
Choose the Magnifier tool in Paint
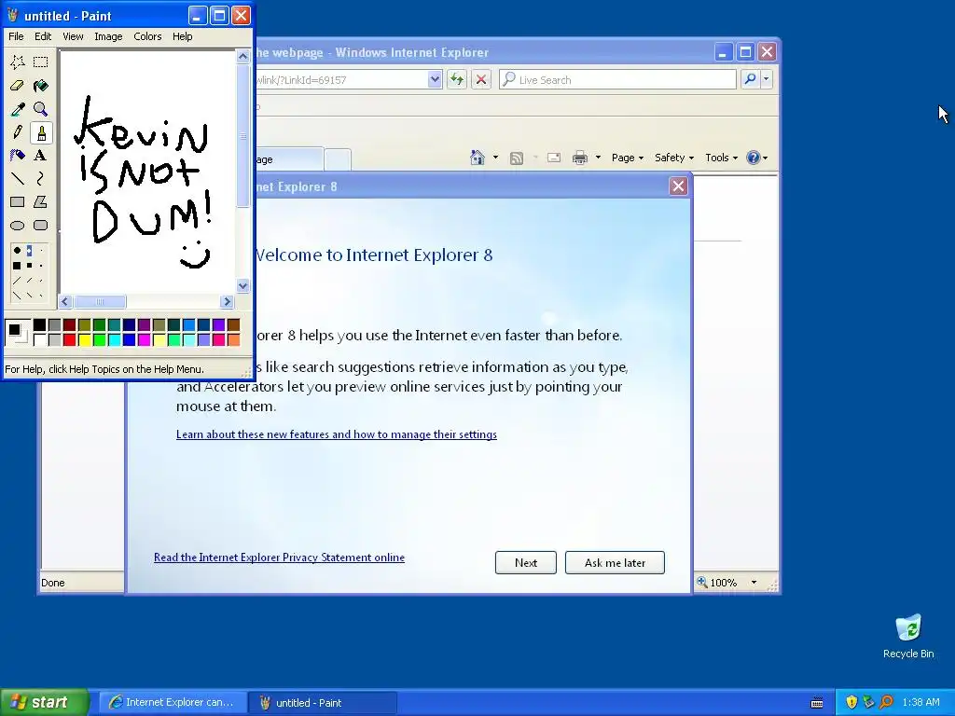coord(41,109)
